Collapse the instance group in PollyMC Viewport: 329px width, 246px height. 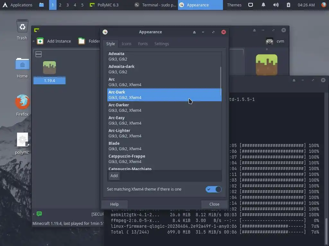39,54
